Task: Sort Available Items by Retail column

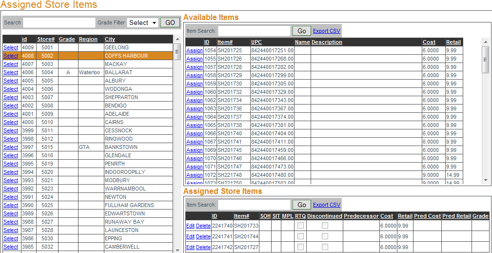Action: (453, 42)
